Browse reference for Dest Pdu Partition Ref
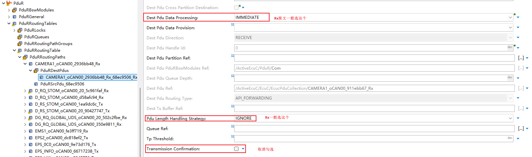 [x=521, y=58]
